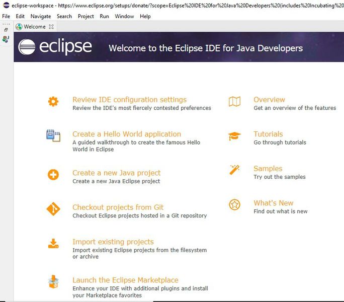Open the Overview link
Viewport: 344px width, 302px height.
pyautogui.click(x=269, y=100)
